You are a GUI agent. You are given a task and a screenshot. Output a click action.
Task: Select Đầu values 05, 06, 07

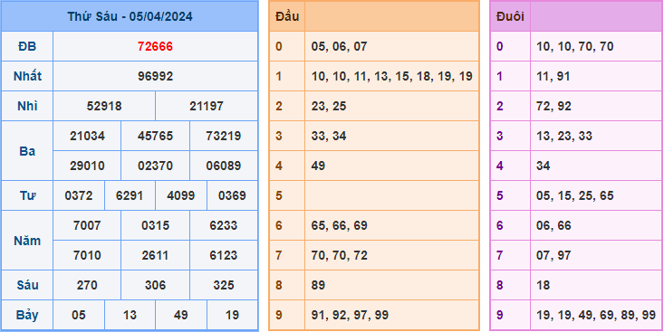pos(339,46)
